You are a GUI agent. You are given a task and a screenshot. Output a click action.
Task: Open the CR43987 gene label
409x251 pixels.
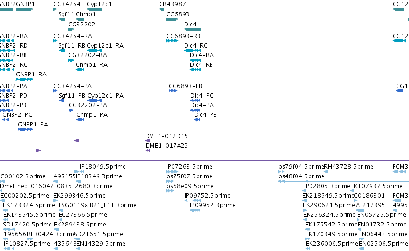(x=173, y=4)
